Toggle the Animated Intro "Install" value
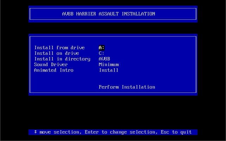Image resolution: width=226 pixels, height=141 pixels. (109, 70)
